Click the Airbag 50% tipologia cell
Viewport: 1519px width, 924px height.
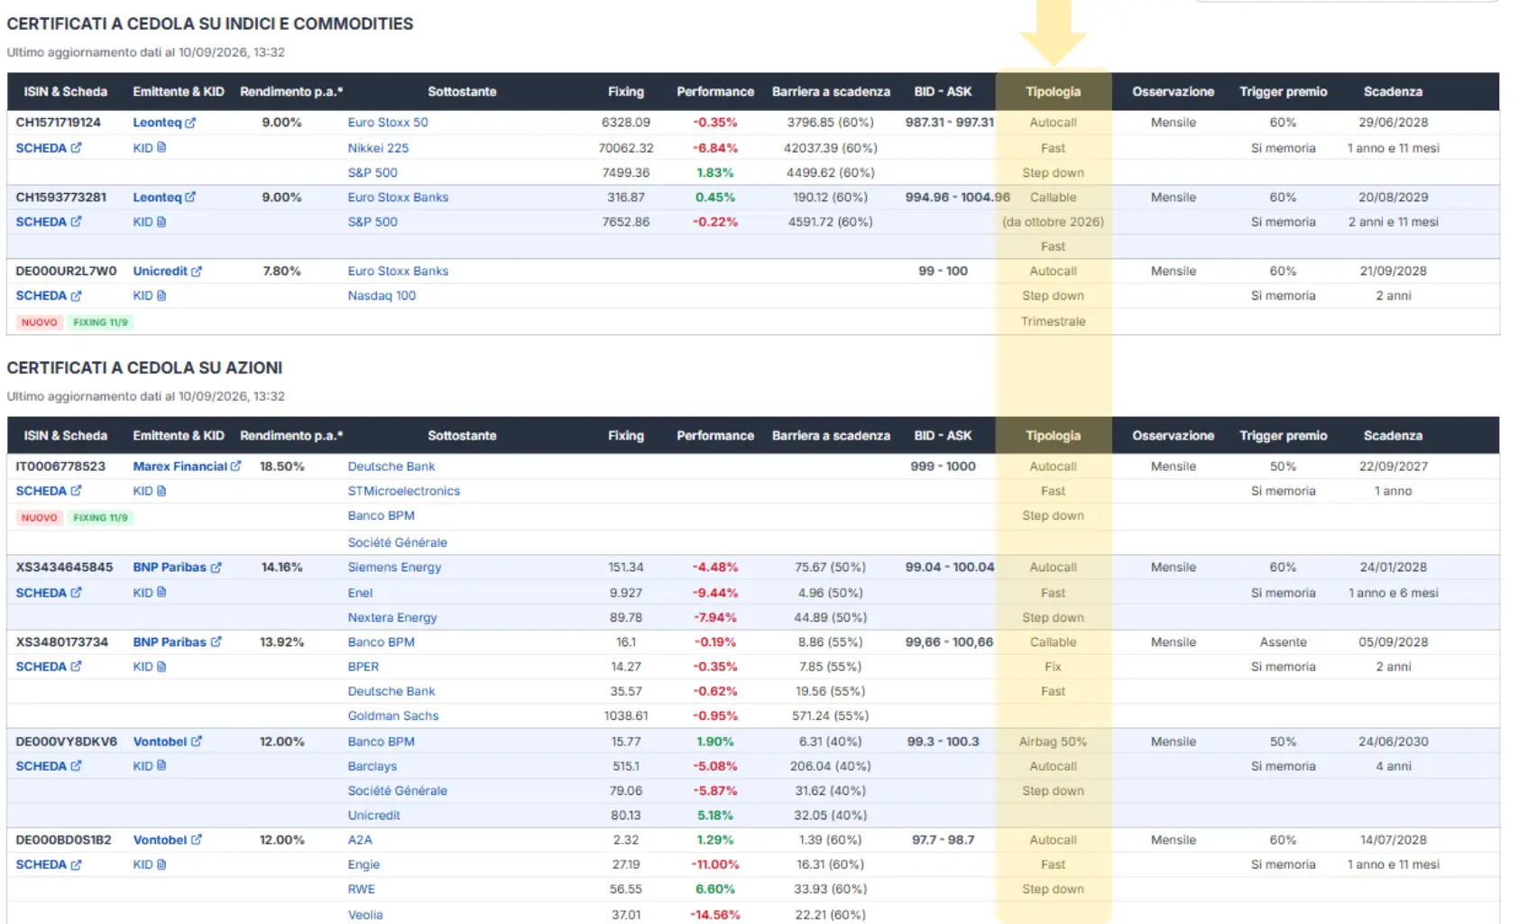[x=1053, y=742]
